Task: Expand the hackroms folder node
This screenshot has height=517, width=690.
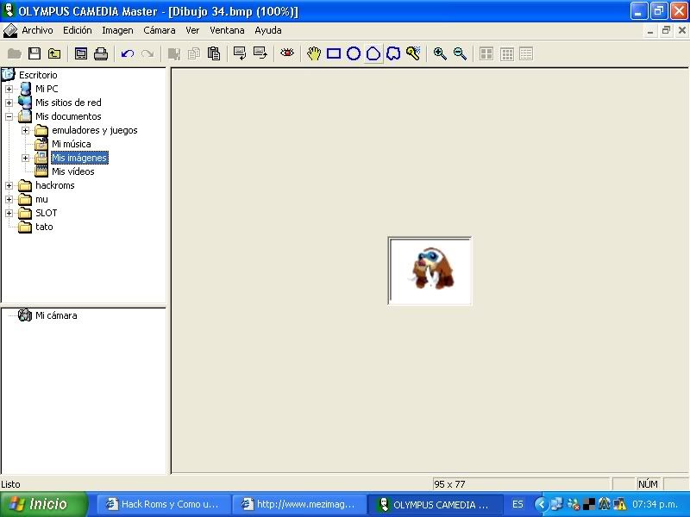Action: coord(9,185)
